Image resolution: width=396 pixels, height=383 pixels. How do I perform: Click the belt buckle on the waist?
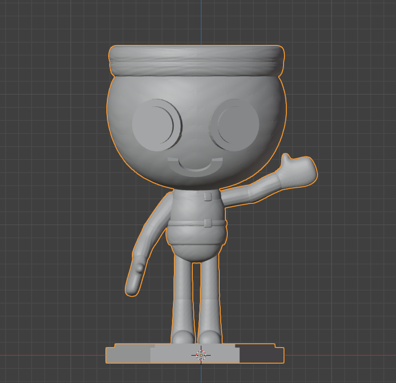(208, 222)
